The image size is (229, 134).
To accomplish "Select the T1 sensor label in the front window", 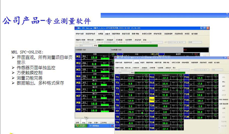I will [x=117, y=77].
